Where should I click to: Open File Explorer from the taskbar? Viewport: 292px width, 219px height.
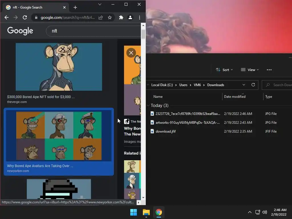[x=146, y=212]
